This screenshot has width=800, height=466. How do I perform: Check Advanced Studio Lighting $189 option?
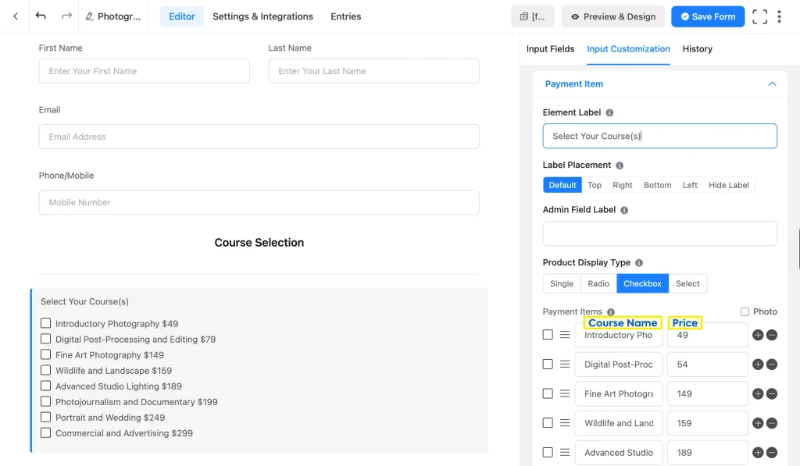pos(45,386)
